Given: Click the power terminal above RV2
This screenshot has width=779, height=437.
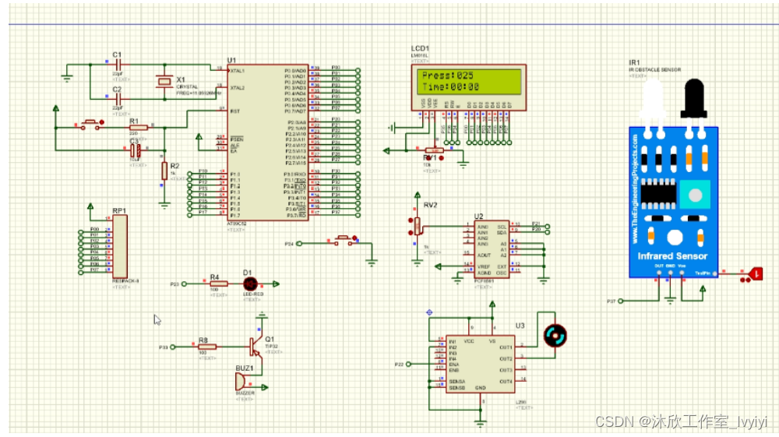Looking at the screenshot, I should click(x=418, y=196).
